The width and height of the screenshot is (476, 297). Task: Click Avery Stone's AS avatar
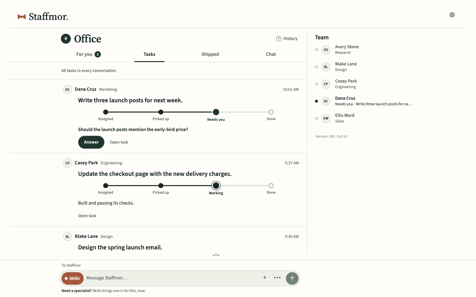(326, 50)
